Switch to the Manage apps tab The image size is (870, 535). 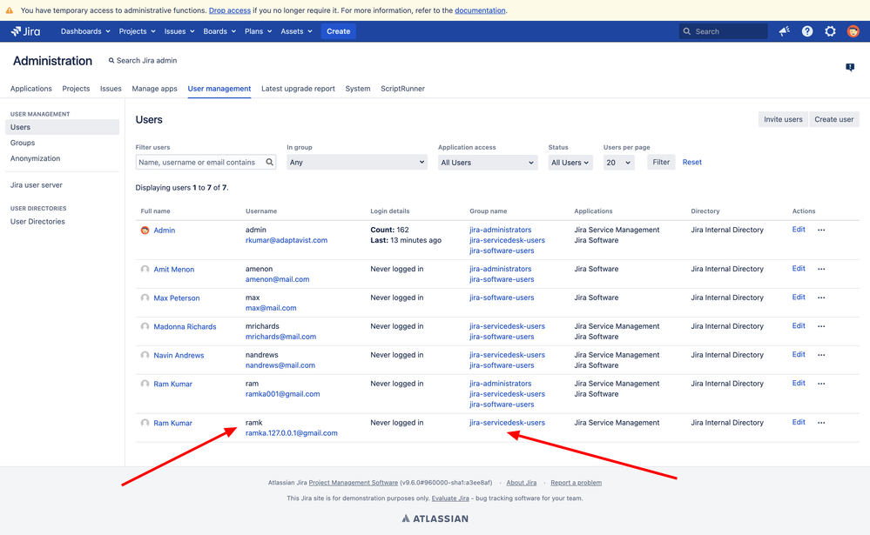(154, 89)
